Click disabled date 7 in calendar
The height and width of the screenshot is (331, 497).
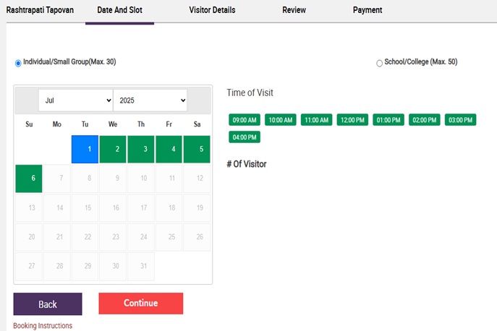tap(57, 179)
